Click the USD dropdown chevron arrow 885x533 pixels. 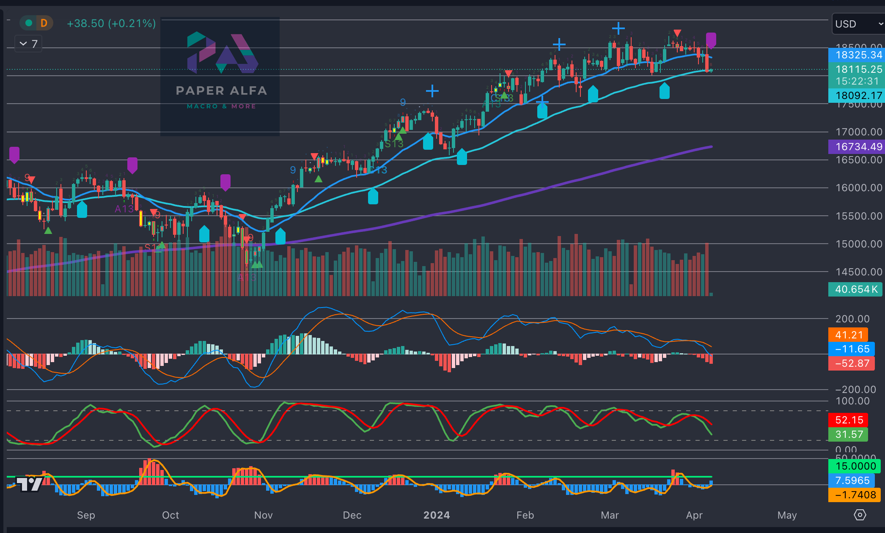coord(880,24)
